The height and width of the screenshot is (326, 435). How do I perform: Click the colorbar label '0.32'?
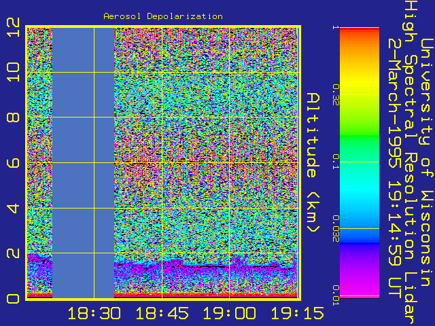[336, 95]
